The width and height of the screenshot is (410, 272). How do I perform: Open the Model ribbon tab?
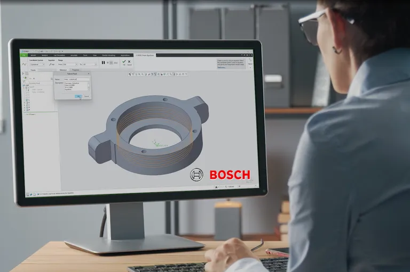33,55
